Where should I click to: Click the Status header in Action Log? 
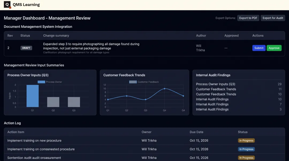242,132
